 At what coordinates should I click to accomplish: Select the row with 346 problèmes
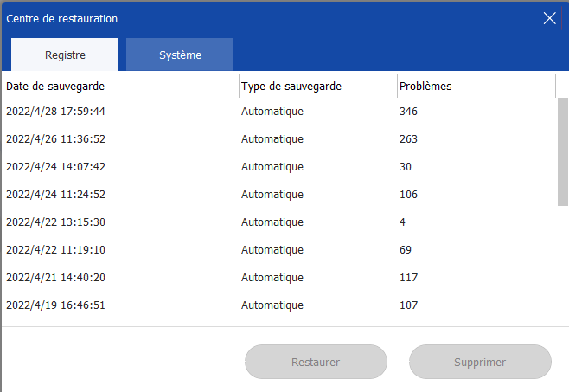(279, 111)
